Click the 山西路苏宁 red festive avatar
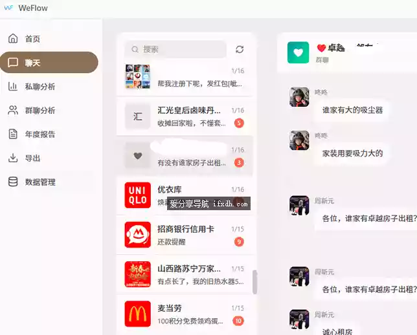Screen dimensions: 417x335 (x=137, y=274)
